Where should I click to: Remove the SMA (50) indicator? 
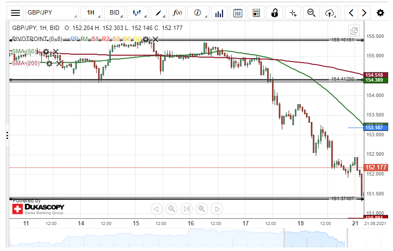56,52
